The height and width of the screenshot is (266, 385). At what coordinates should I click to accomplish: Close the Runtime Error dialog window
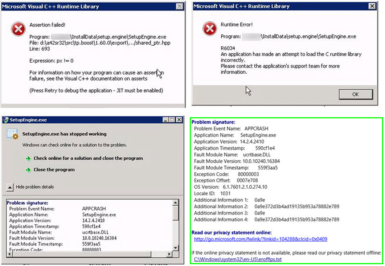click(x=372, y=6)
